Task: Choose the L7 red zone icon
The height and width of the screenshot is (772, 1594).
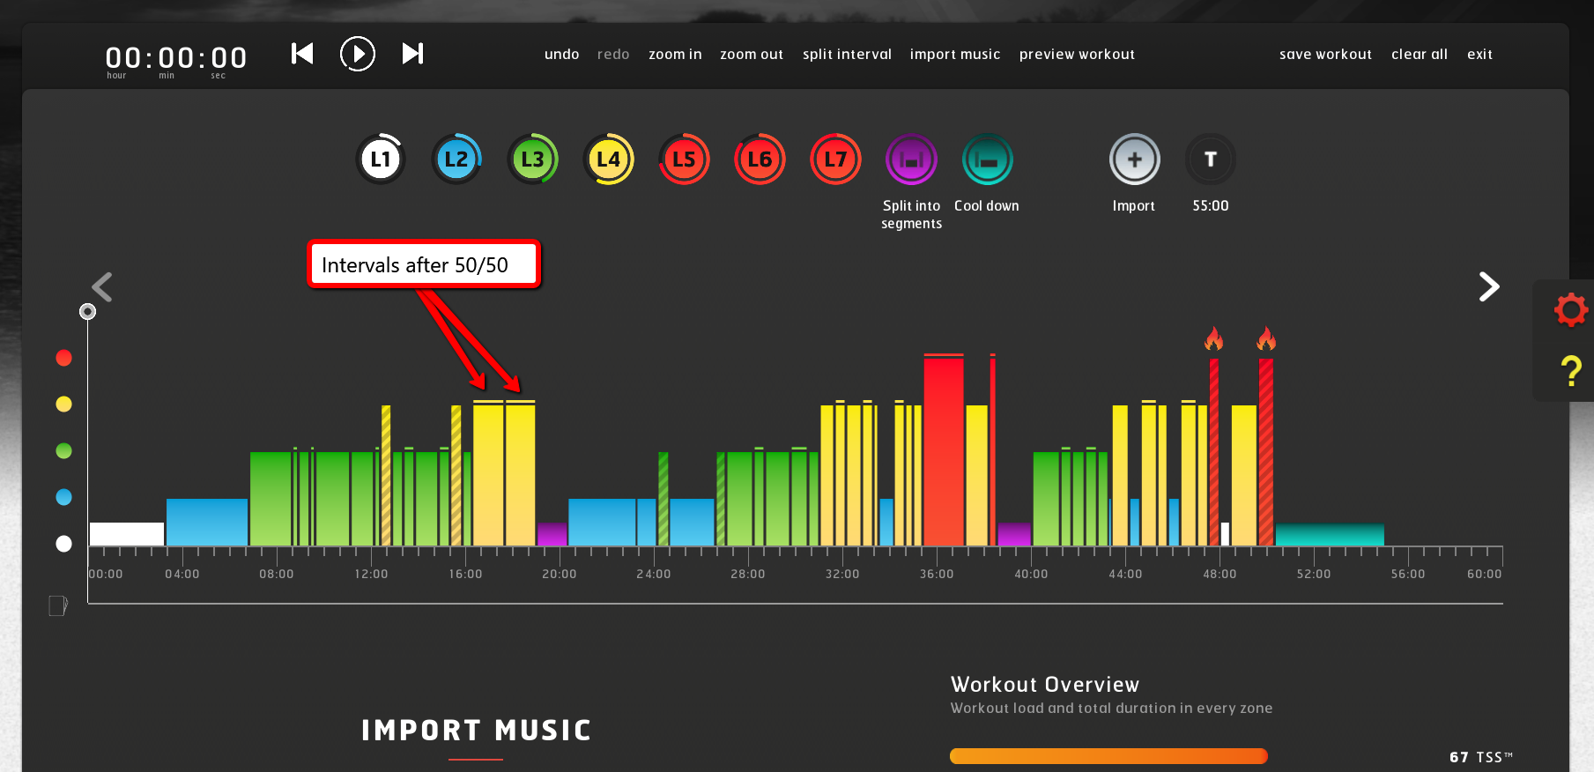Action: 835,160
